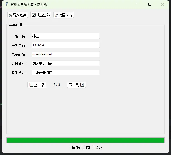Maximize the 智能表单填充器 window
The image size is (171, 155).
pyautogui.click(x=150, y=4)
